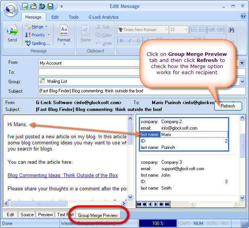The image size is (249, 228).
Task: Click the binoculars find icon
Action: coord(231,30)
